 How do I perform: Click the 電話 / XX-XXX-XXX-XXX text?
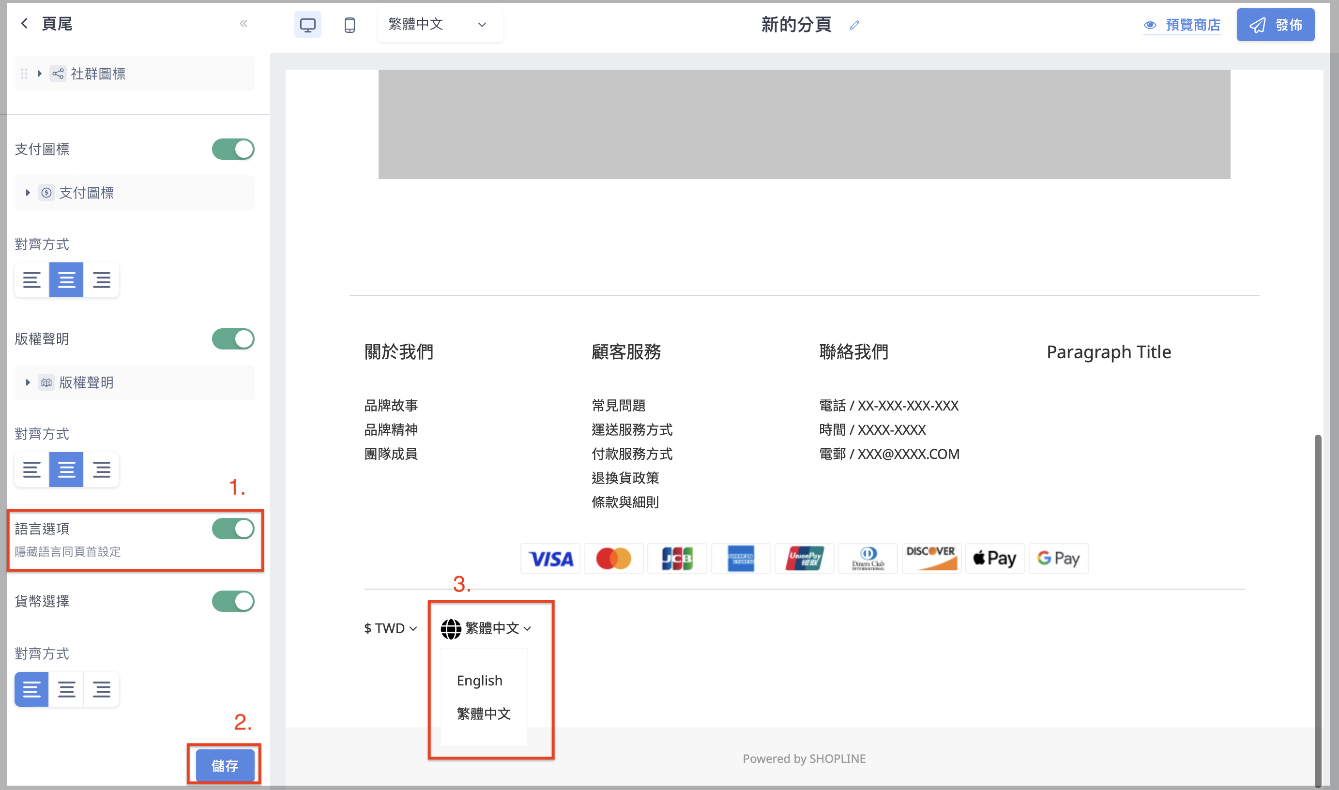(x=889, y=405)
